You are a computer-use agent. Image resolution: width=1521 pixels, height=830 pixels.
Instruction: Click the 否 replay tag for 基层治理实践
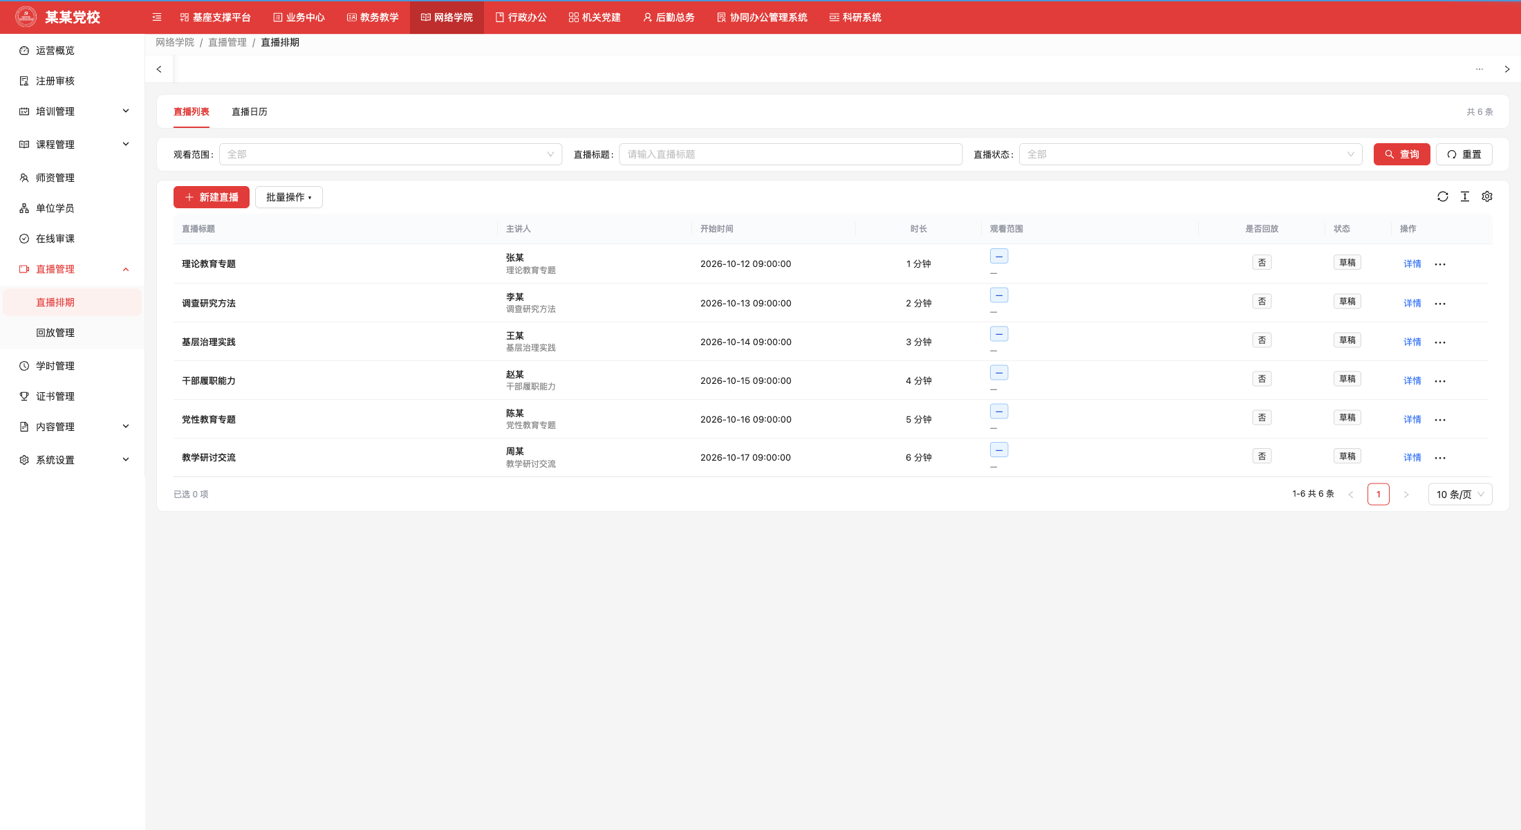[1262, 340]
